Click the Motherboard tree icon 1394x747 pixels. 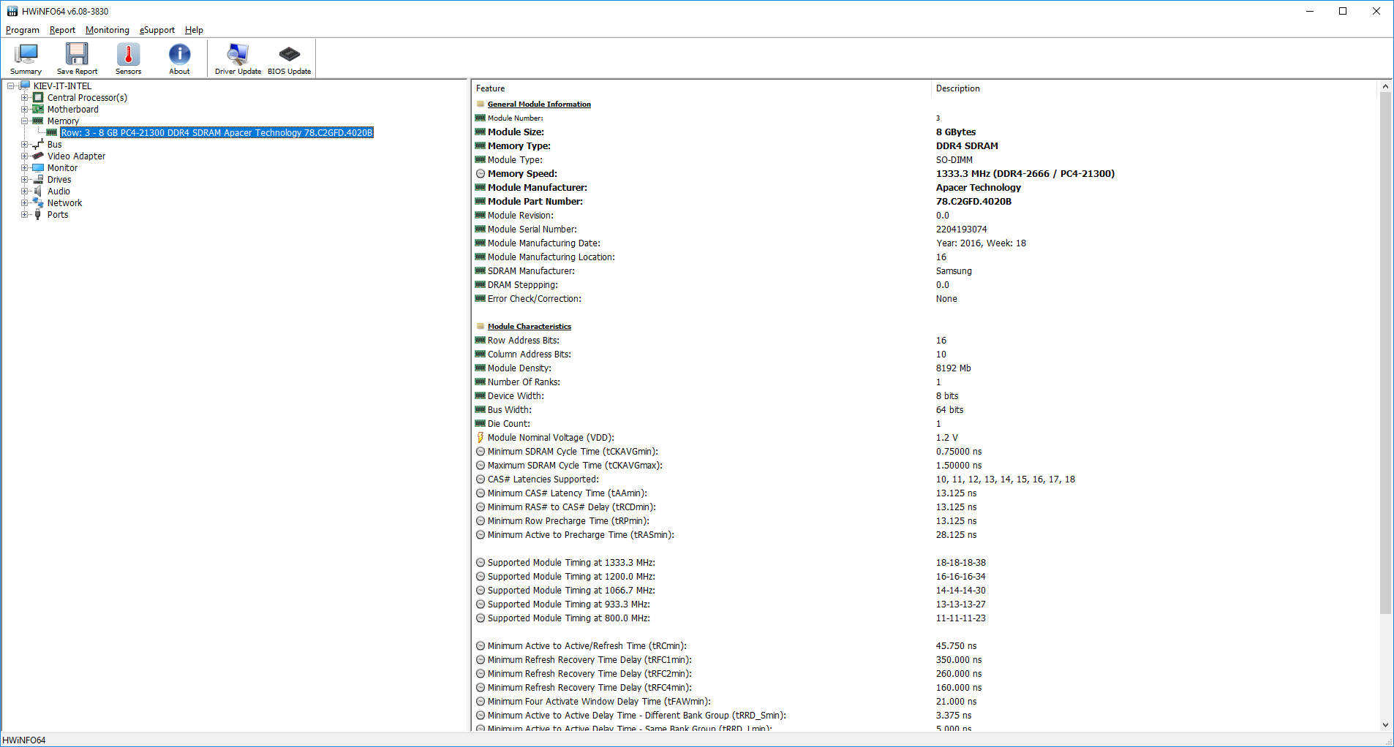pyautogui.click(x=38, y=109)
